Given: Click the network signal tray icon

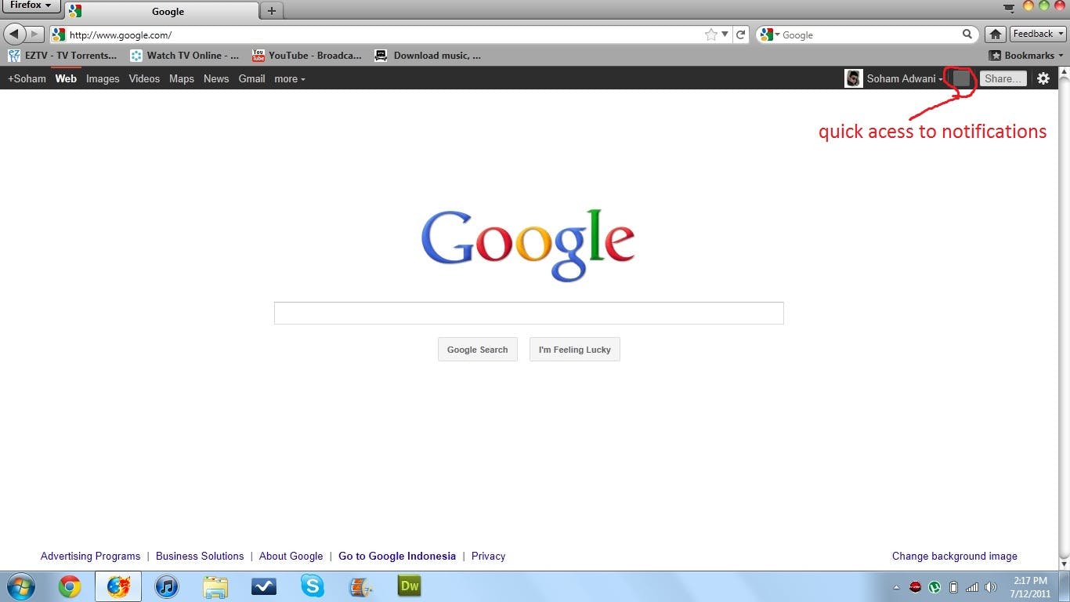Looking at the screenshot, I should pos(972,587).
